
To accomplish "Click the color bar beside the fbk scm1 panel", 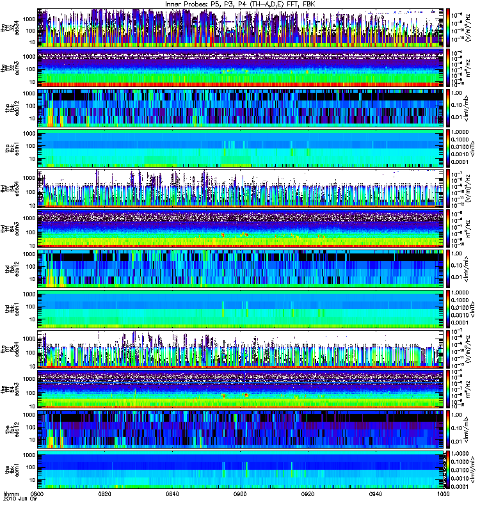I will pos(449,470).
